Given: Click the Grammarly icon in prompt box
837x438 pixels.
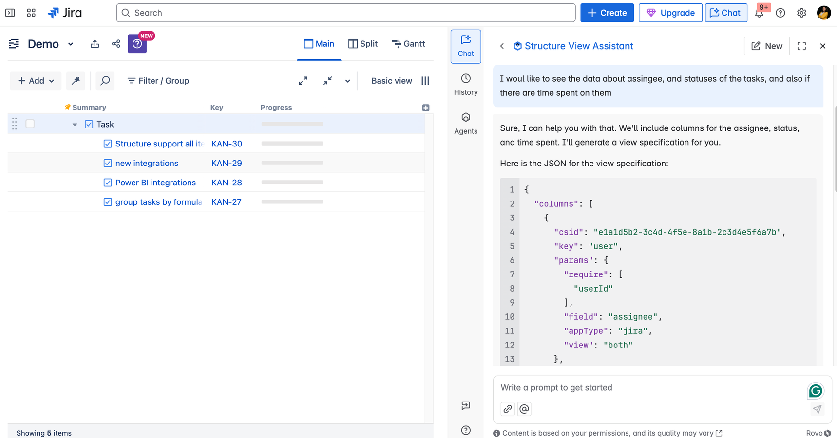Looking at the screenshot, I should (x=816, y=390).
